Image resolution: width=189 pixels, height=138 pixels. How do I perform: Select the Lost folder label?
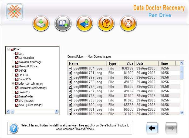tap(21, 53)
